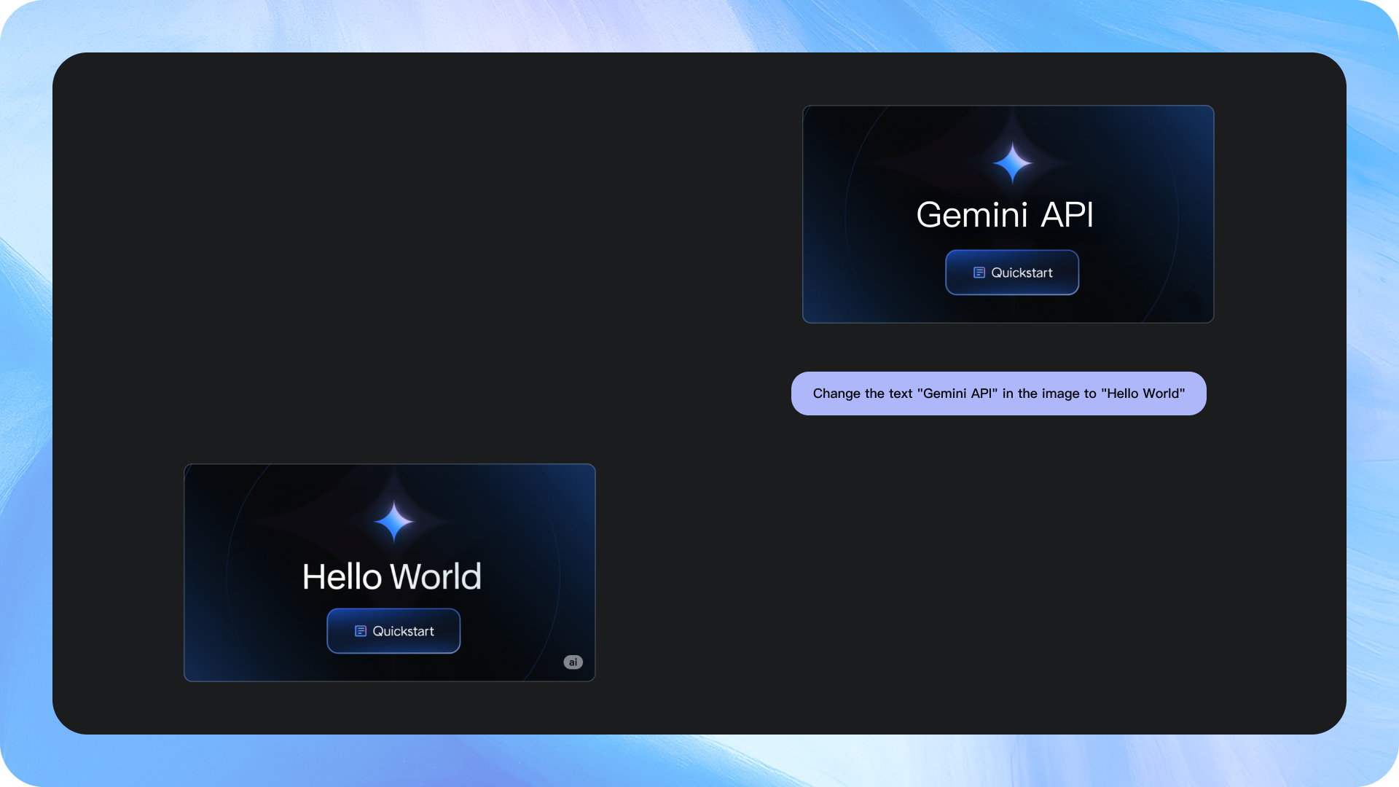Image resolution: width=1399 pixels, height=787 pixels.
Task: Click the document icon in lower Quickstart button
Action: pyautogui.click(x=361, y=631)
